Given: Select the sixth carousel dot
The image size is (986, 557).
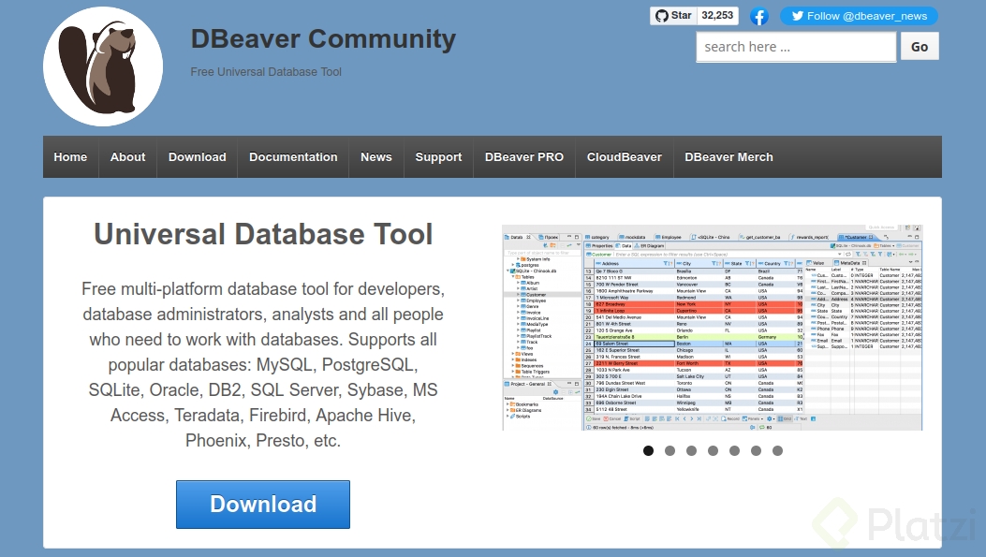Looking at the screenshot, I should click(x=756, y=451).
